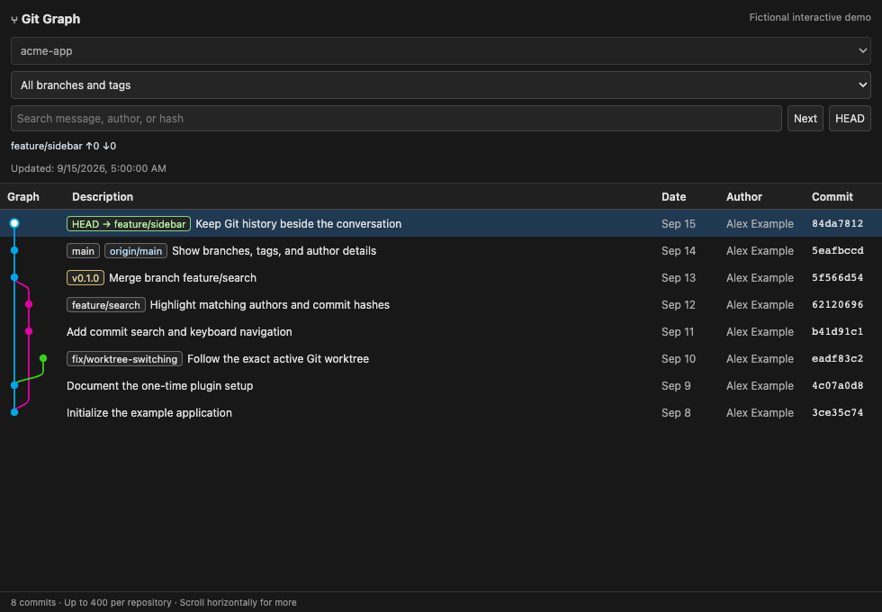Click the HEAD commit node in graph

coord(14,223)
